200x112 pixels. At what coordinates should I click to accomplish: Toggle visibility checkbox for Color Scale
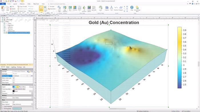(3, 20)
